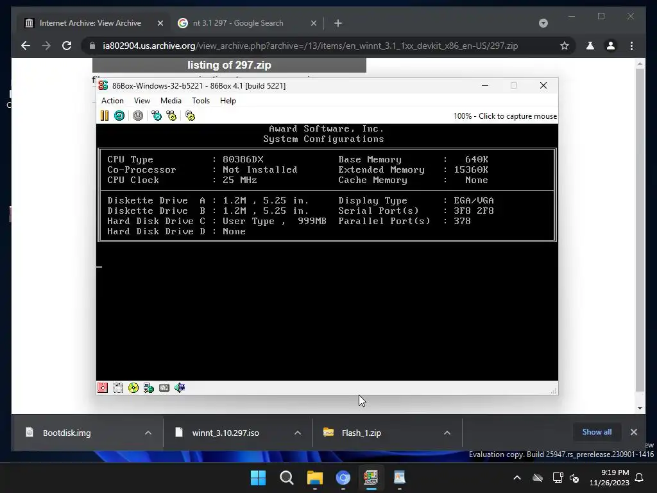
Task: Close the downloads bar
Action: 633,432
